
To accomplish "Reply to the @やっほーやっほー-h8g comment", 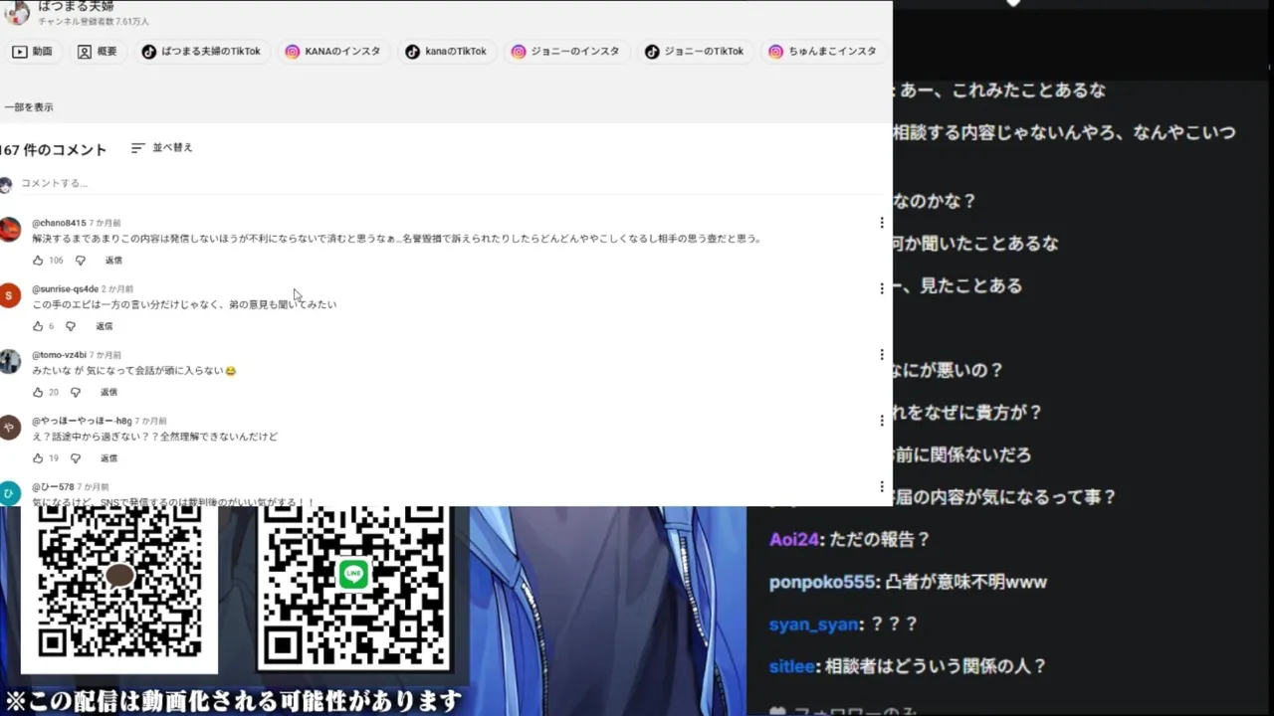I will click(x=108, y=458).
